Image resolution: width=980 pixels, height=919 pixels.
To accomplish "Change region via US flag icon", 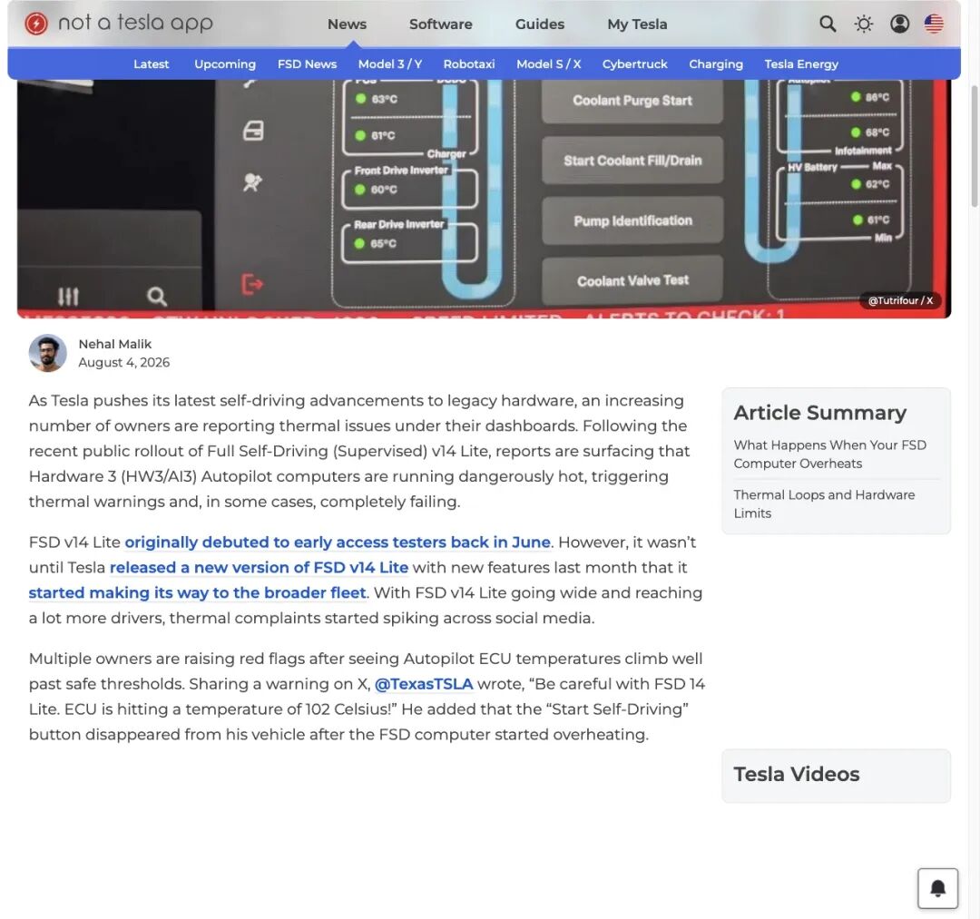I will click(x=934, y=24).
